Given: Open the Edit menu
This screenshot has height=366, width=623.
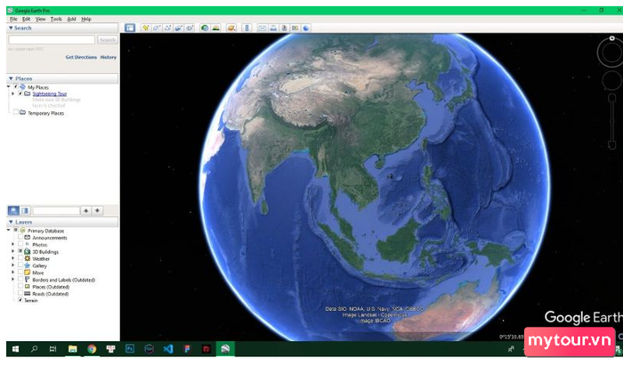Looking at the screenshot, I should coord(26,19).
